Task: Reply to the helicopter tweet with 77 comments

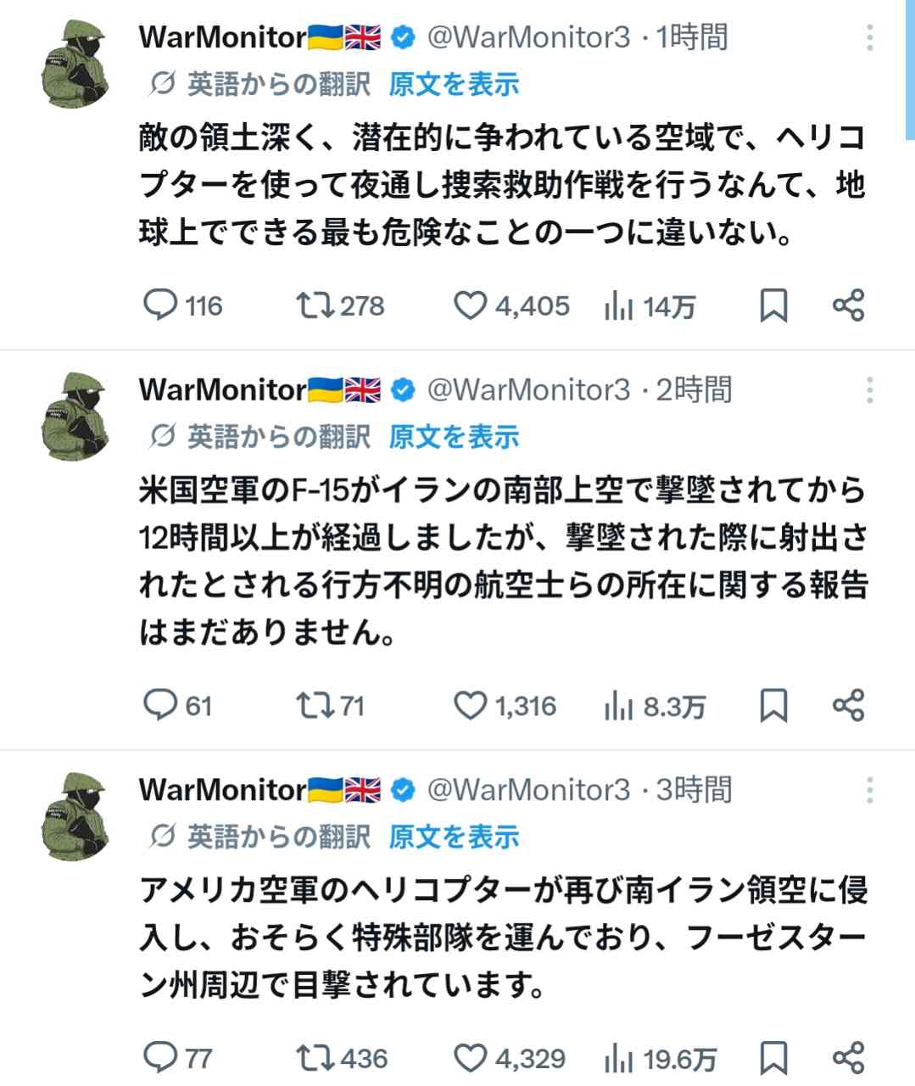Action: pyautogui.click(x=161, y=1058)
